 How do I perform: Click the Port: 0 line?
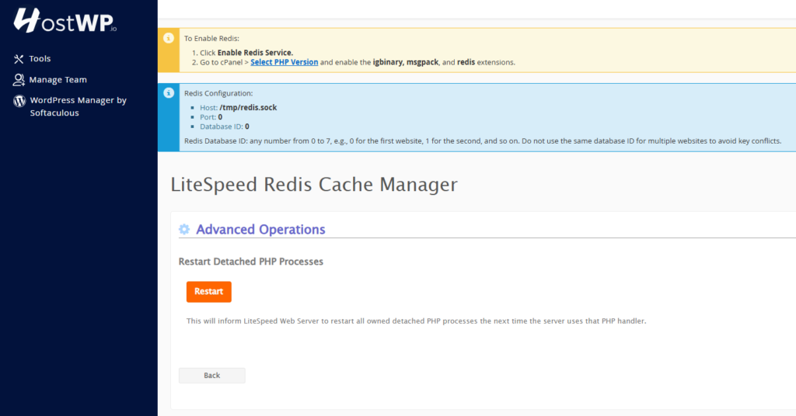(211, 117)
